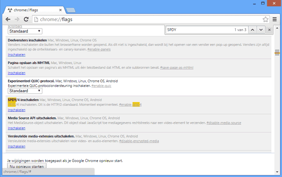Image resolution: width=282 pixels, height=177 pixels.
Task: Click the Experimenteel QUIC-protocol heading
Action: [31, 81]
